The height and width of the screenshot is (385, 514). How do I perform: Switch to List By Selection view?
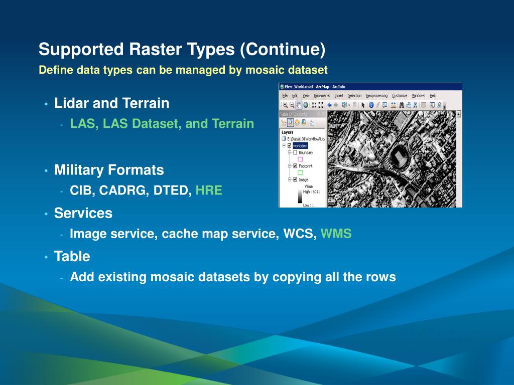coord(304,123)
